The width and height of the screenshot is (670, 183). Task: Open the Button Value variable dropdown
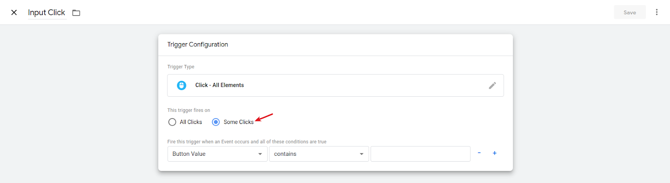click(217, 154)
